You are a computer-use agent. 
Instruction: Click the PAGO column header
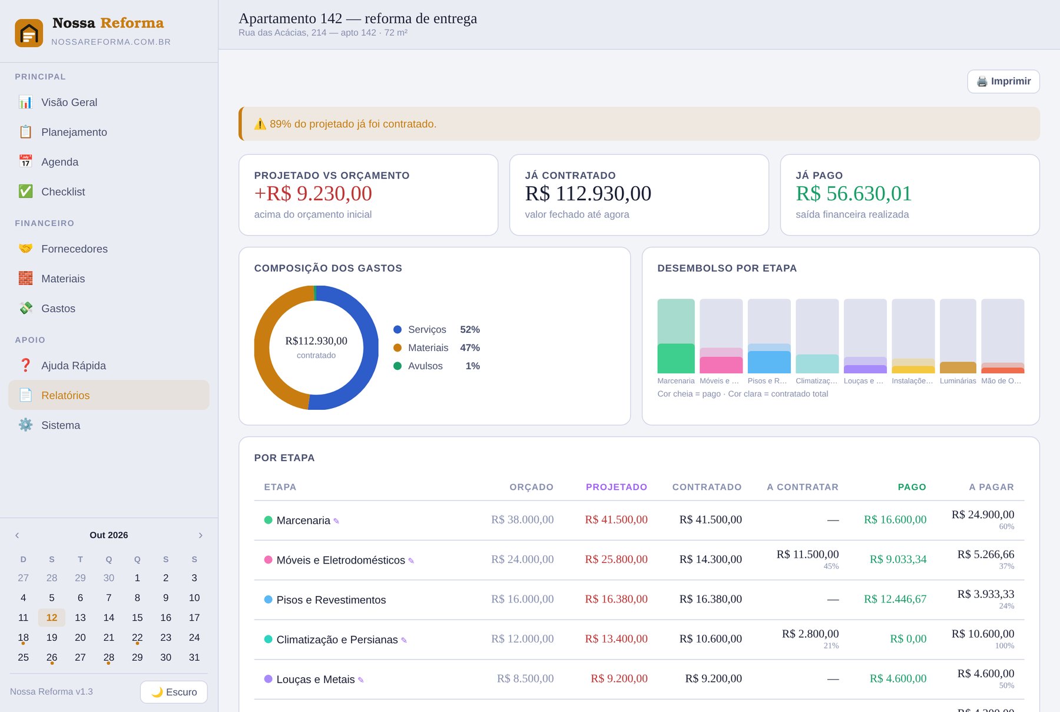tap(912, 487)
